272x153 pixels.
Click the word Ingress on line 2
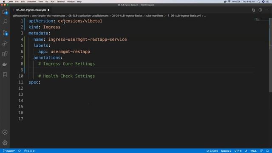coord(52,27)
